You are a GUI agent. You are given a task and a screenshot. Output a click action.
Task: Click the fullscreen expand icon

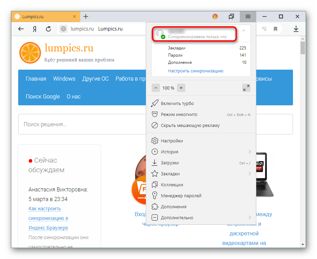pos(246,88)
